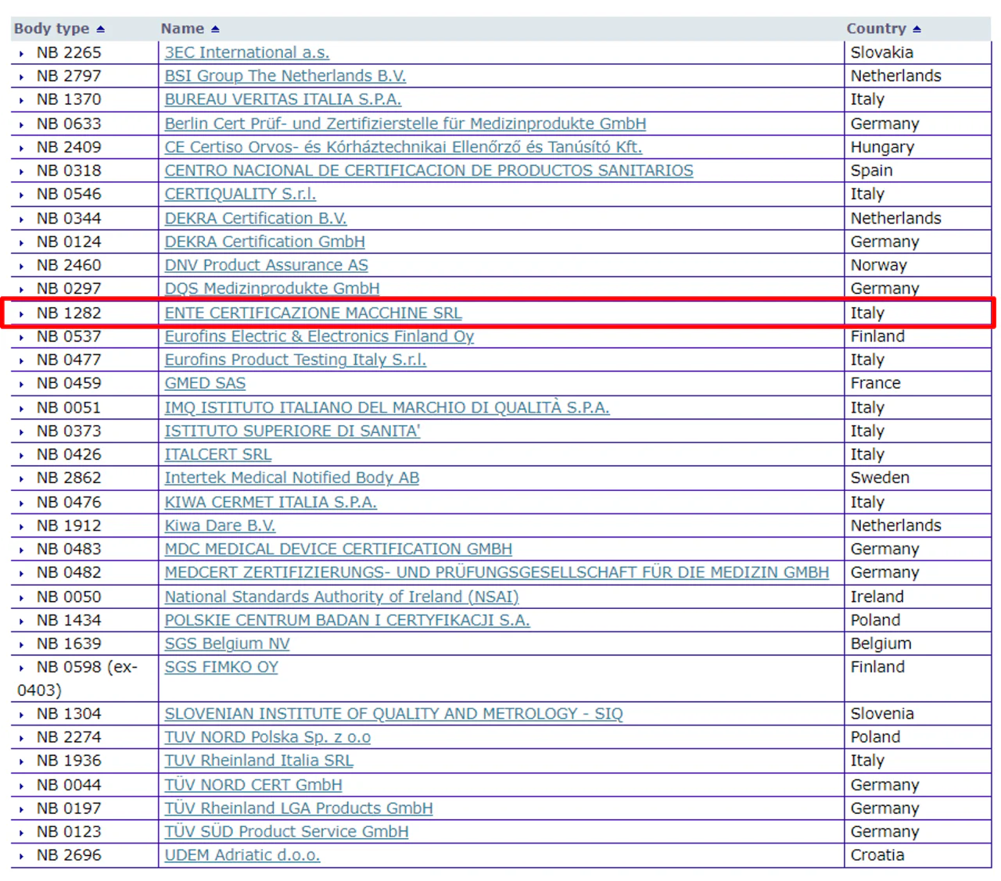Open the Berlin Cert Prüf- und Zertifizierstelle link
This screenshot has width=1001, height=881.
(405, 124)
